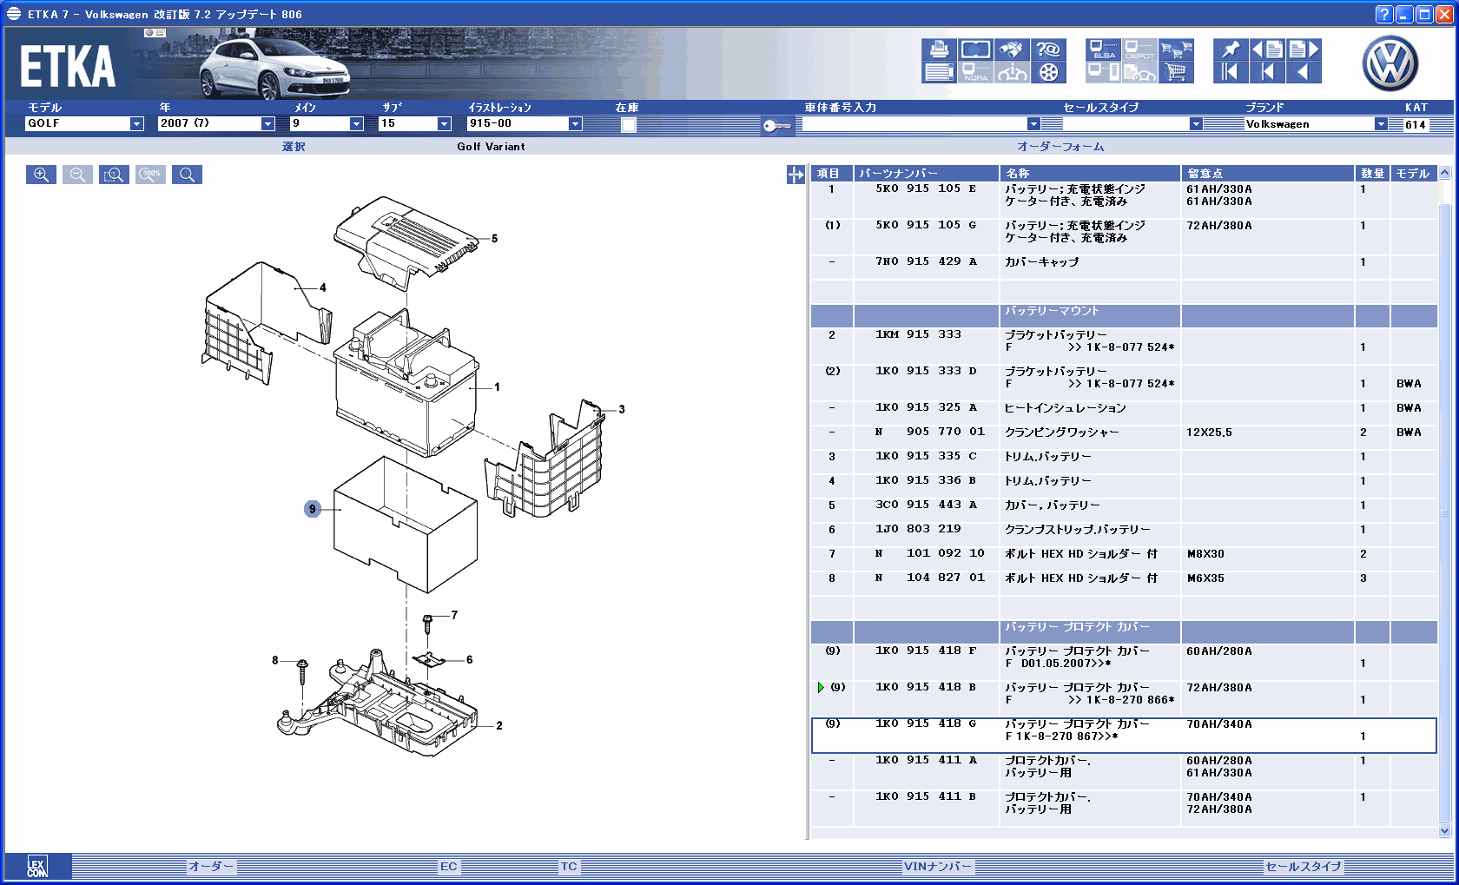Open the Help button in the title bar
The width and height of the screenshot is (1459, 885).
coord(1384,14)
